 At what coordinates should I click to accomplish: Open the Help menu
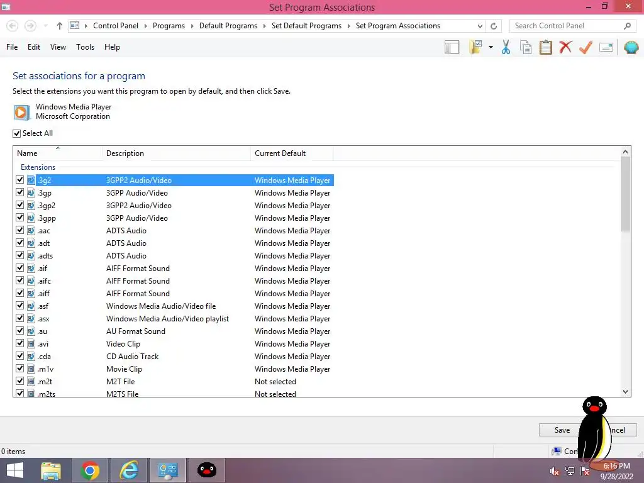[x=112, y=47]
